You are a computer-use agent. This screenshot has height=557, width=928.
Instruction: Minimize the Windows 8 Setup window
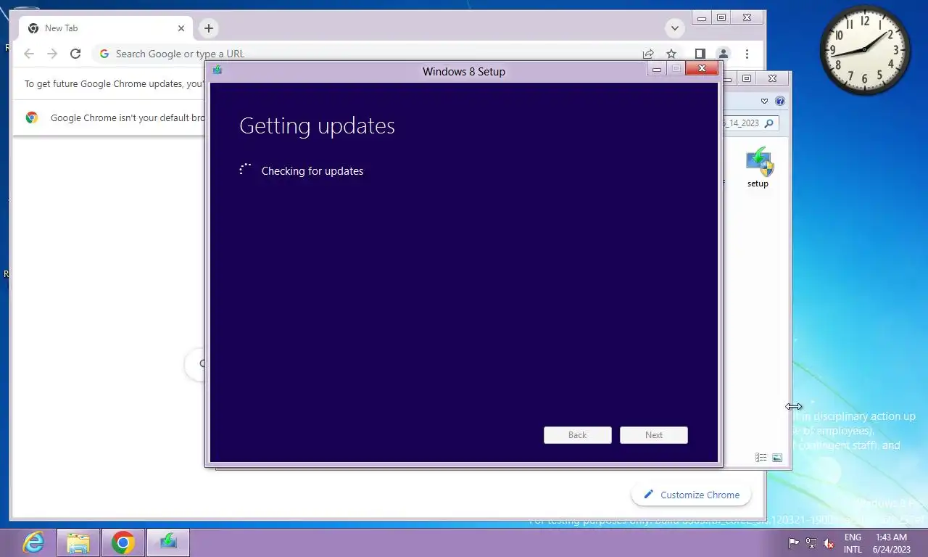(x=657, y=69)
